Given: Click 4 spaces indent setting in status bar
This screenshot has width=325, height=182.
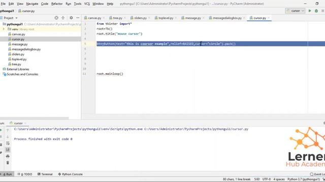Looking at the screenshot, I should [279, 179].
